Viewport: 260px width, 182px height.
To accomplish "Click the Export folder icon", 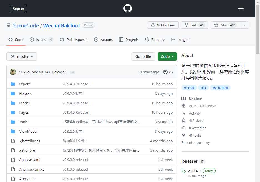I will click(x=13, y=84).
